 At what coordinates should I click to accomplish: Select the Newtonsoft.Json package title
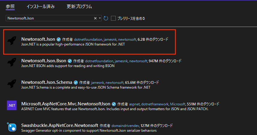pos(38,39)
